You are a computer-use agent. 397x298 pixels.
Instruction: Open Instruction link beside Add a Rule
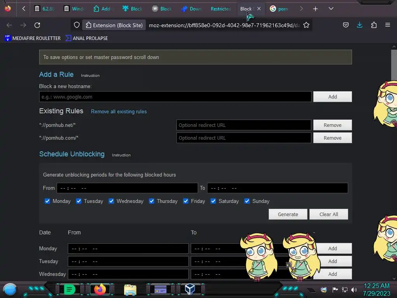90,76
